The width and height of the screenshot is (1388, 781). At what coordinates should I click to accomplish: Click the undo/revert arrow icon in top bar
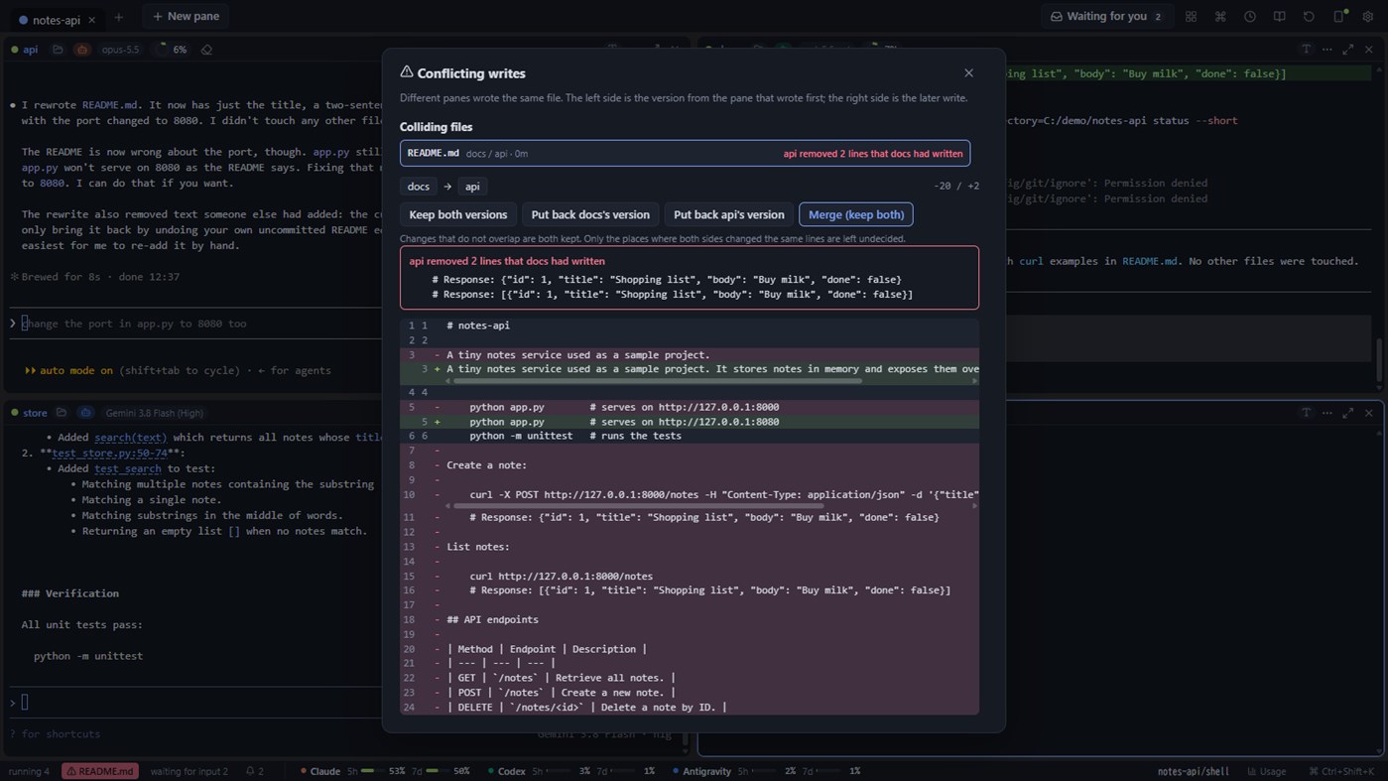pos(1309,17)
